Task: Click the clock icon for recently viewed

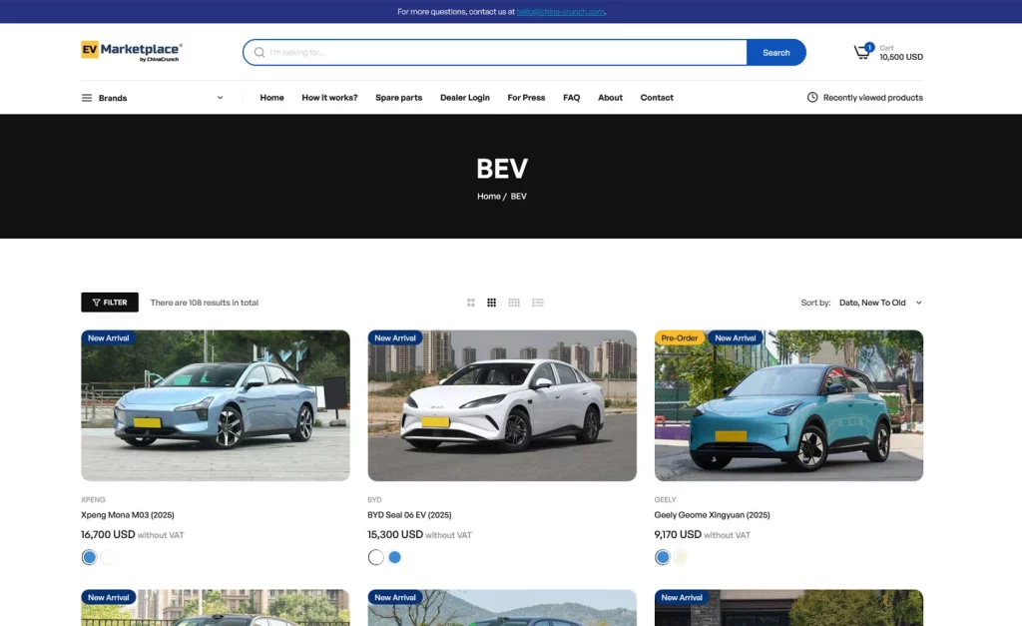Action: (812, 97)
